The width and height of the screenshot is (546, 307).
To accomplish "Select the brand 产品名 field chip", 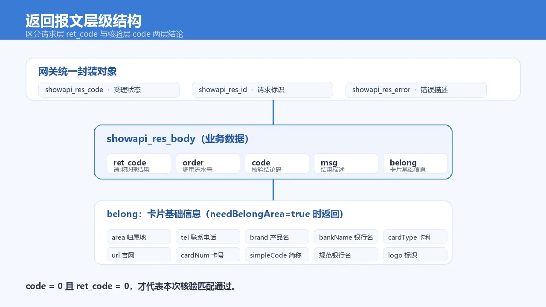I will tap(277, 237).
